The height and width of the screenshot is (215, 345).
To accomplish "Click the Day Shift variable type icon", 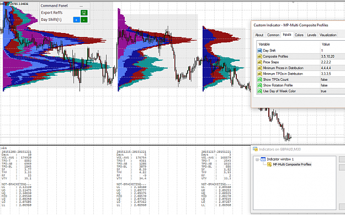I will 259,51.
